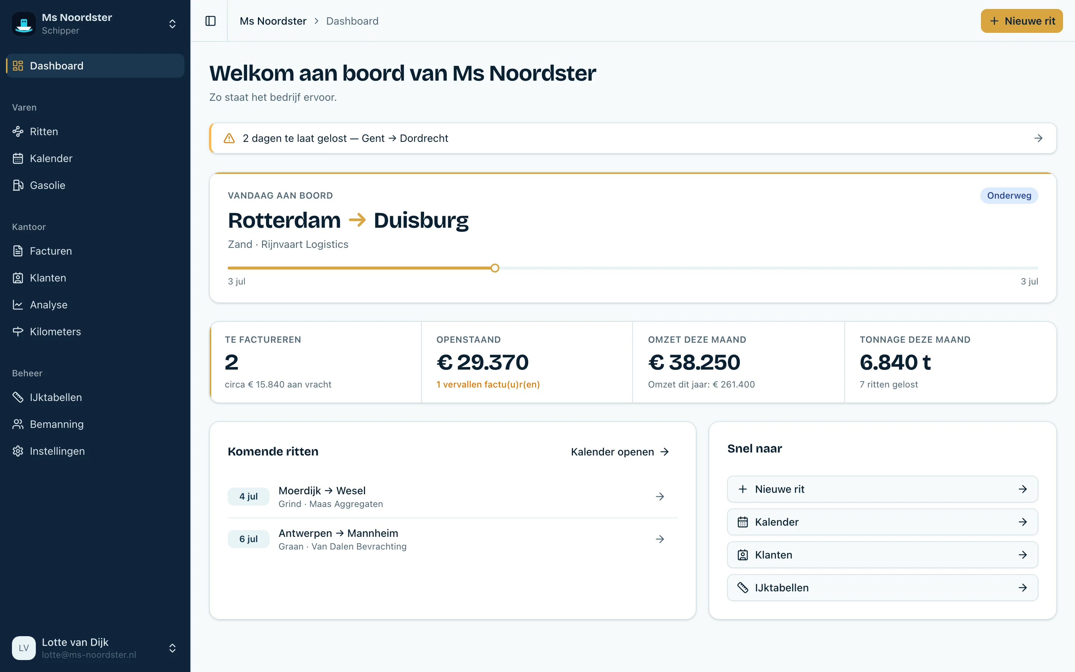Open Gasolie in sidebar
The image size is (1075, 672).
[x=95, y=185]
